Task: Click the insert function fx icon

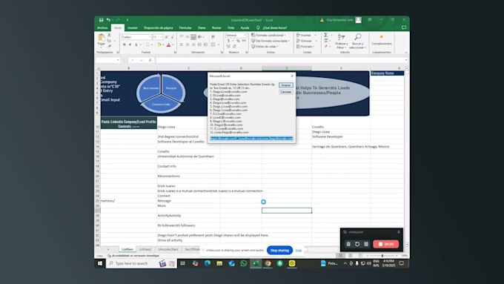Action: click(x=150, y=60)
